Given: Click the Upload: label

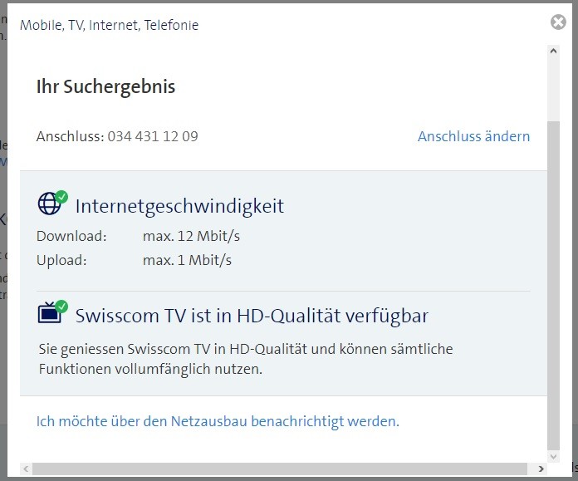Looking at the screenshot, I should tap(61, 260).
